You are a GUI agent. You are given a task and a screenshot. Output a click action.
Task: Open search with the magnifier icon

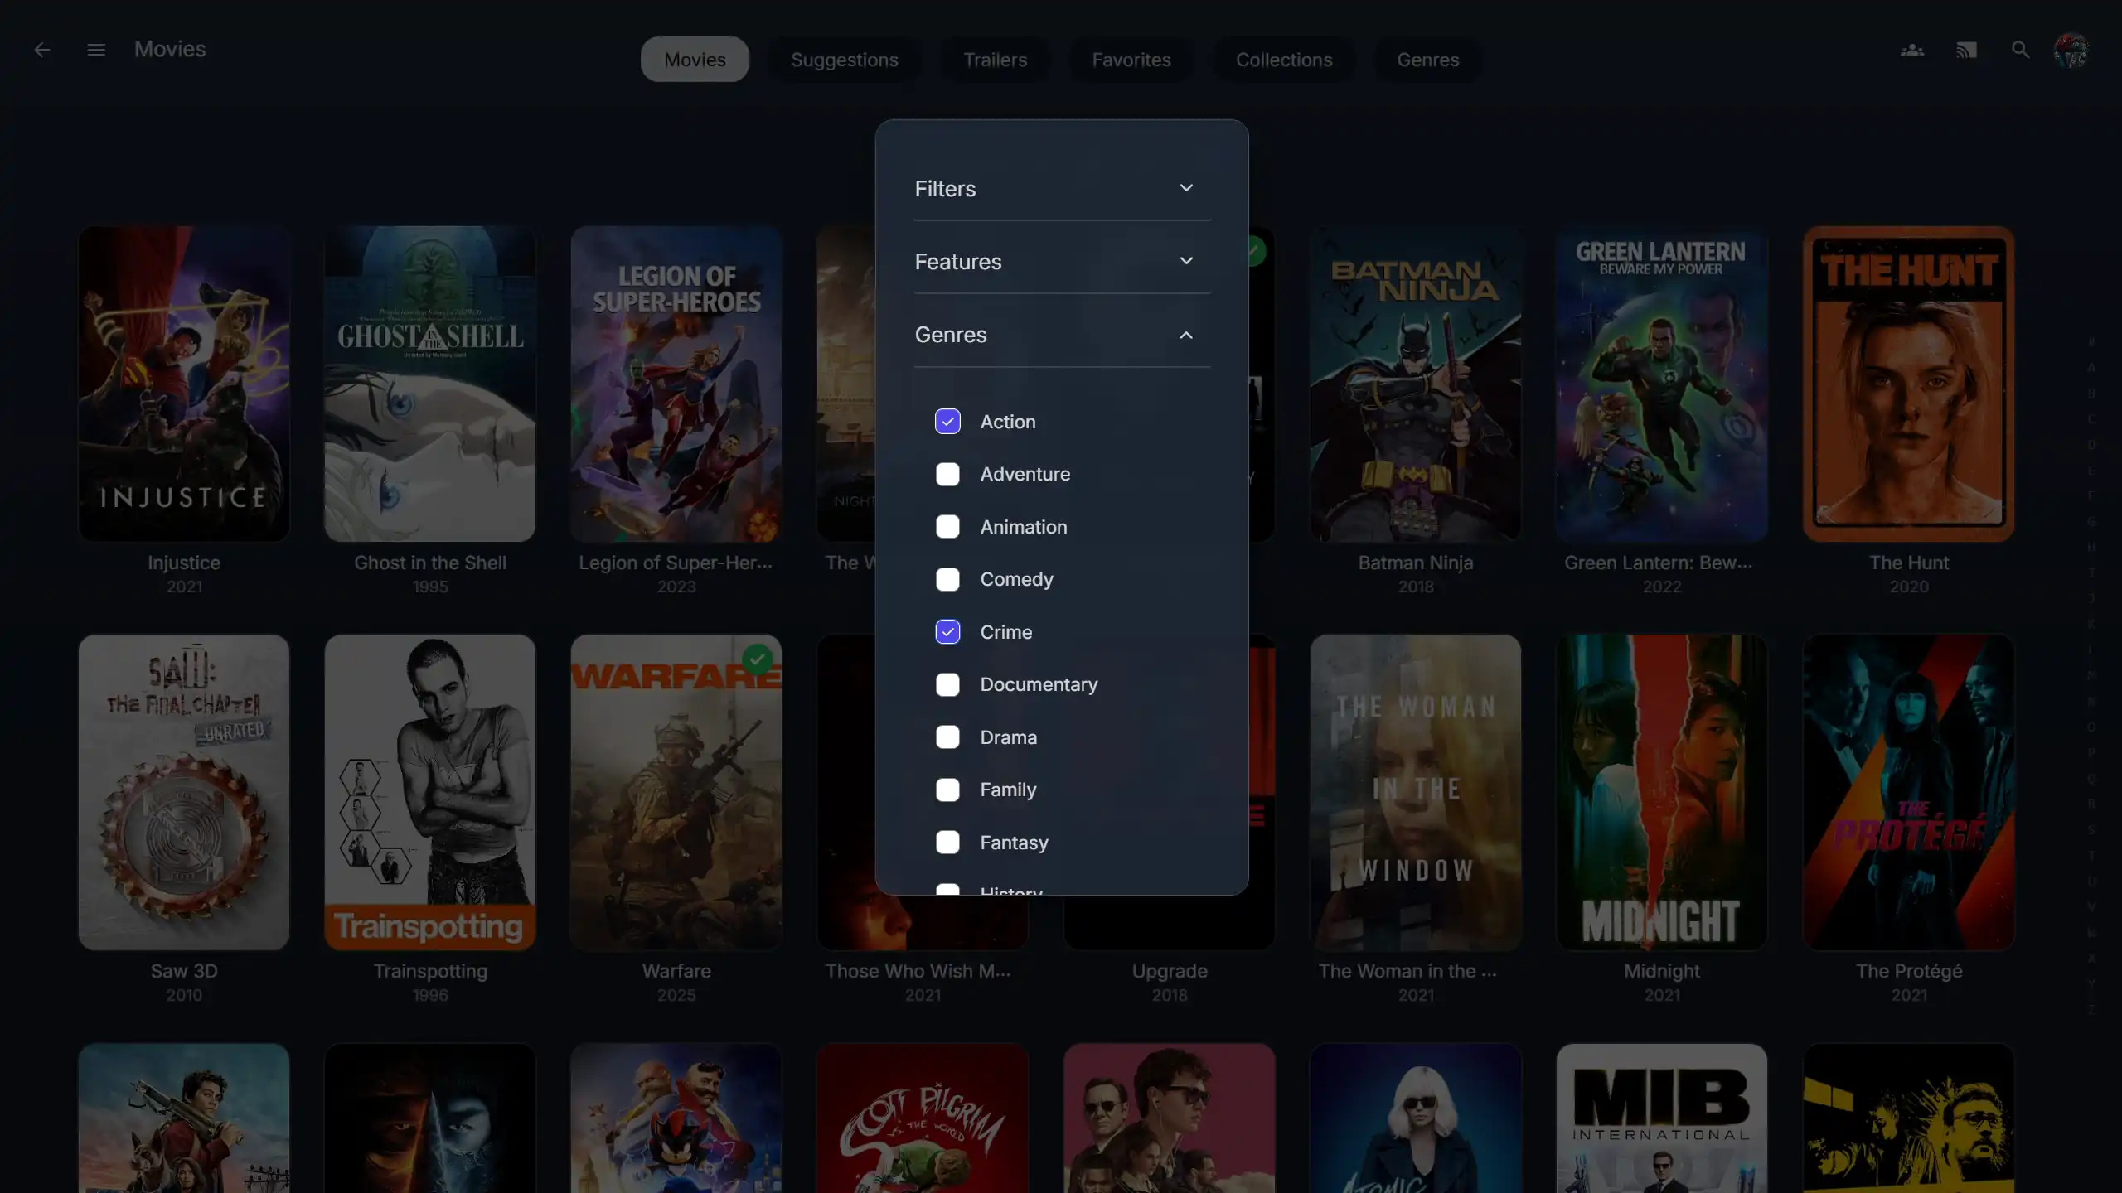(x=2021, y=51)
